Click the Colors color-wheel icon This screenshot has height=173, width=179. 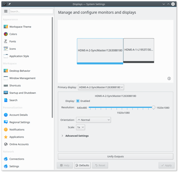coord(6,34)
